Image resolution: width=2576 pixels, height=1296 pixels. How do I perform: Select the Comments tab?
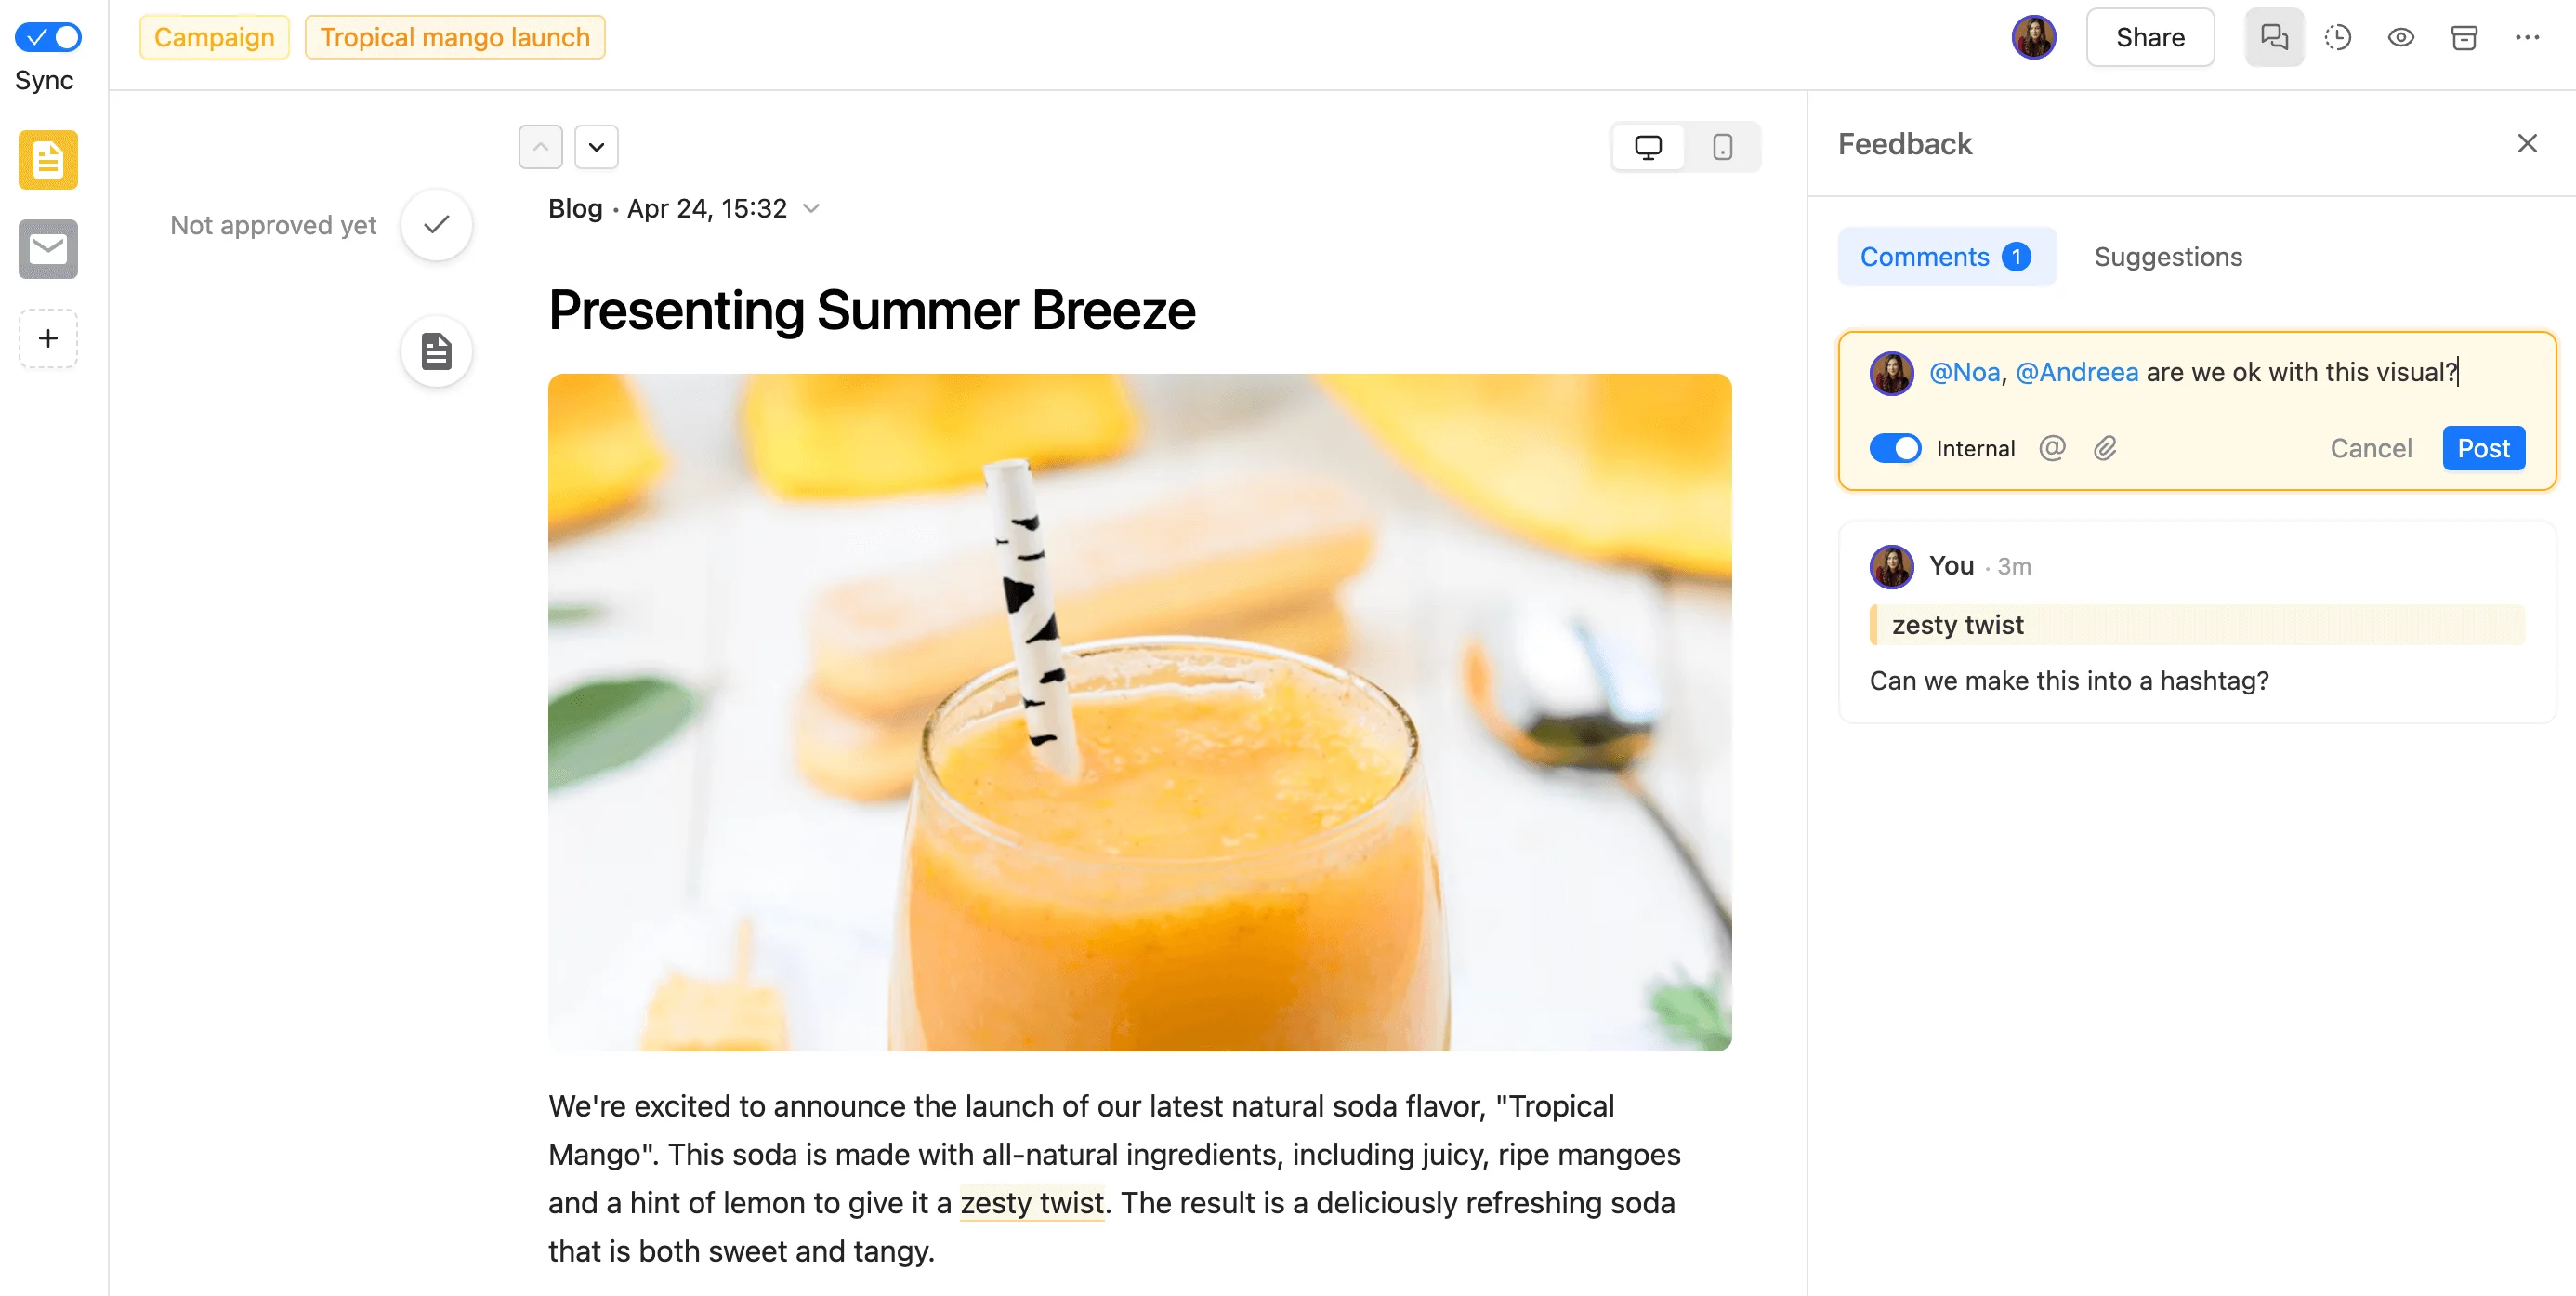click(1945, 257)
